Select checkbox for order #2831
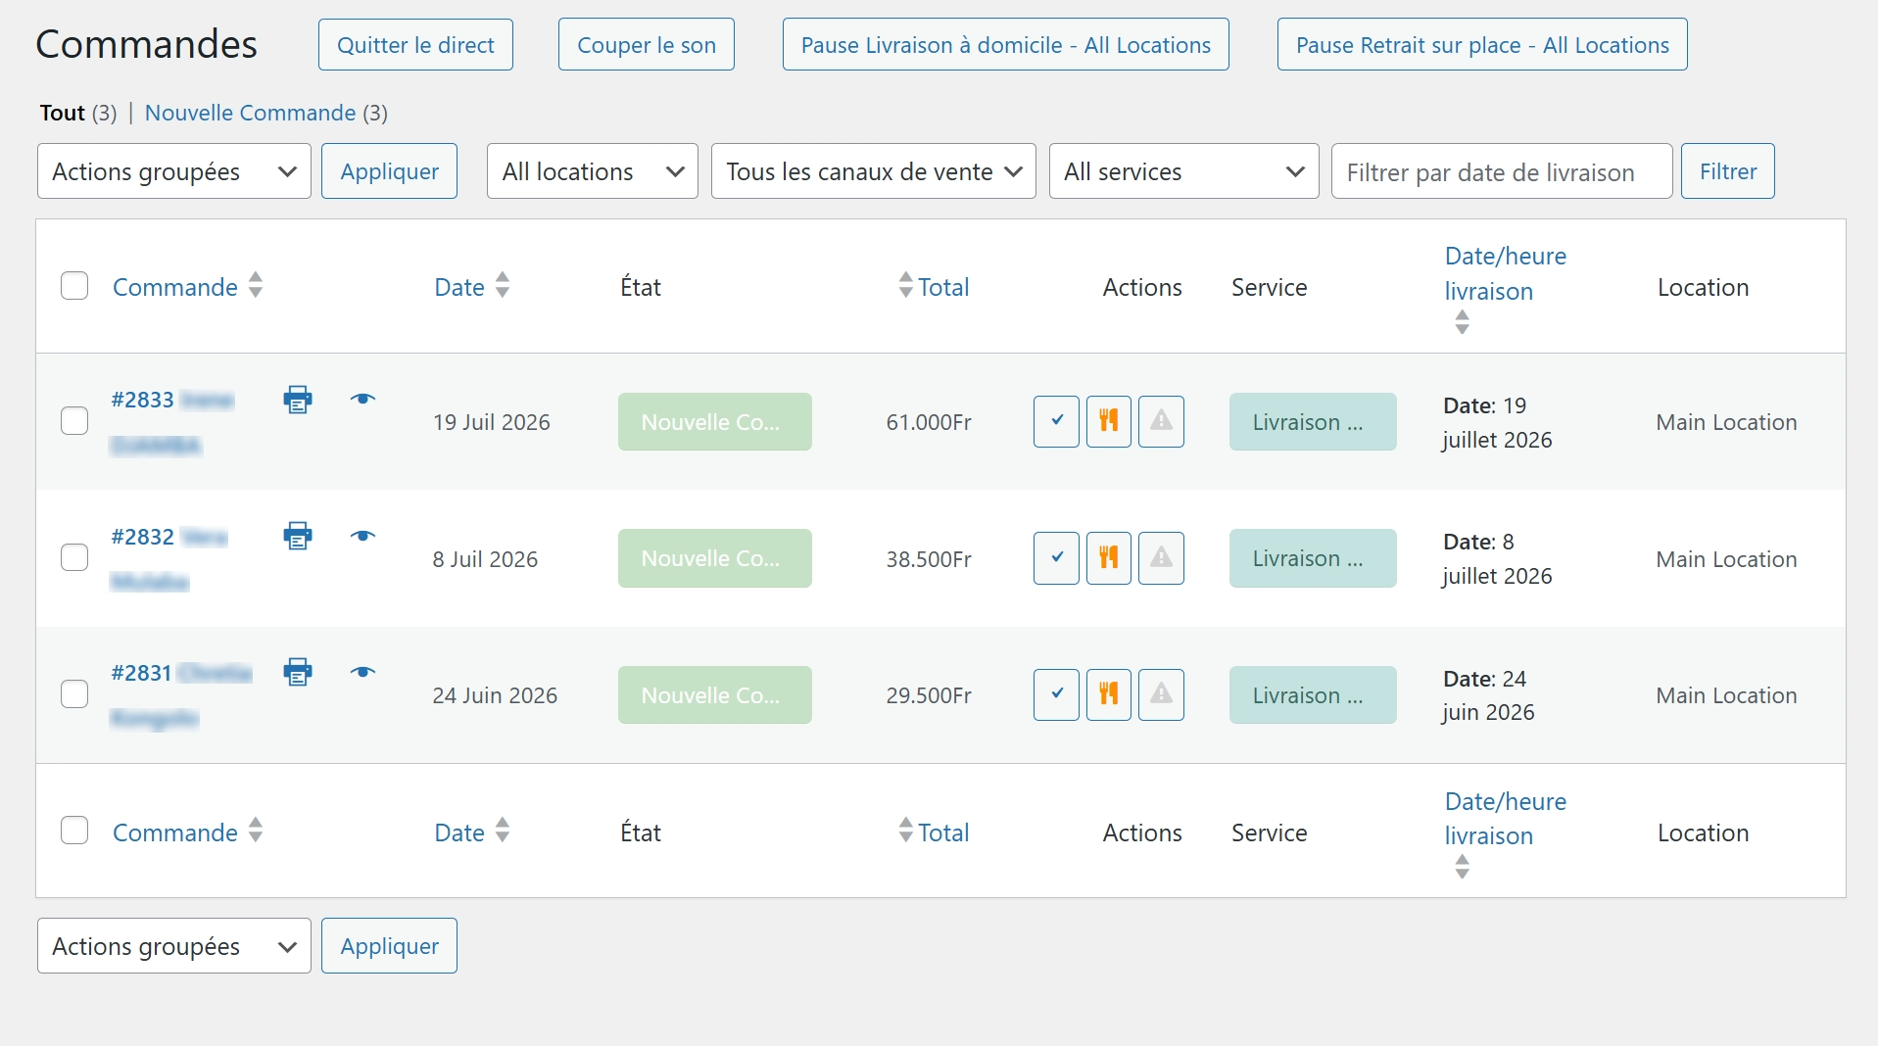 click(74, 694)
